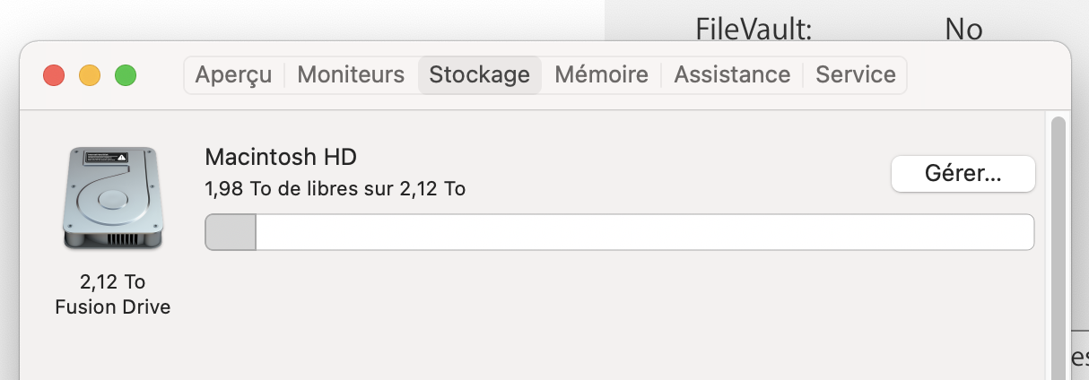Switch to the Aperçu tab
Image resolution: width=1089 pixels, height=380 pixels.
[233, 74]
